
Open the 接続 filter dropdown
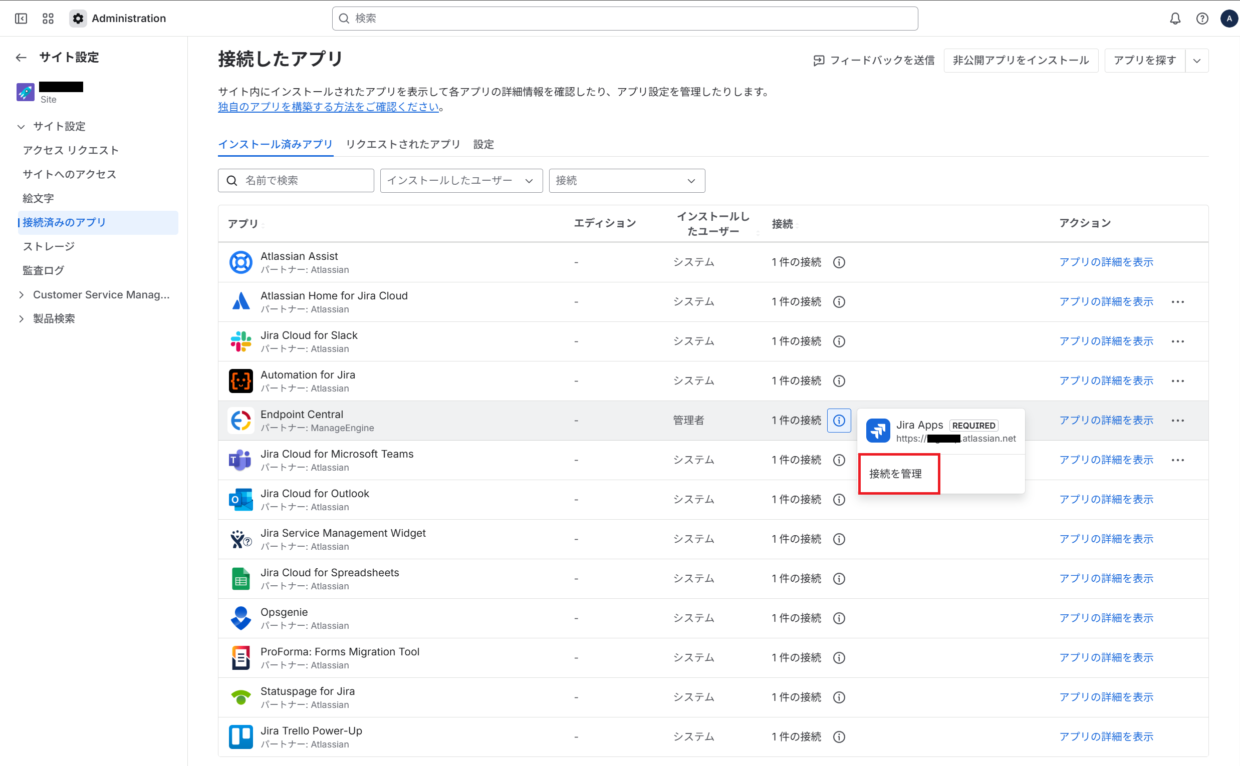(x=627, y=181)
